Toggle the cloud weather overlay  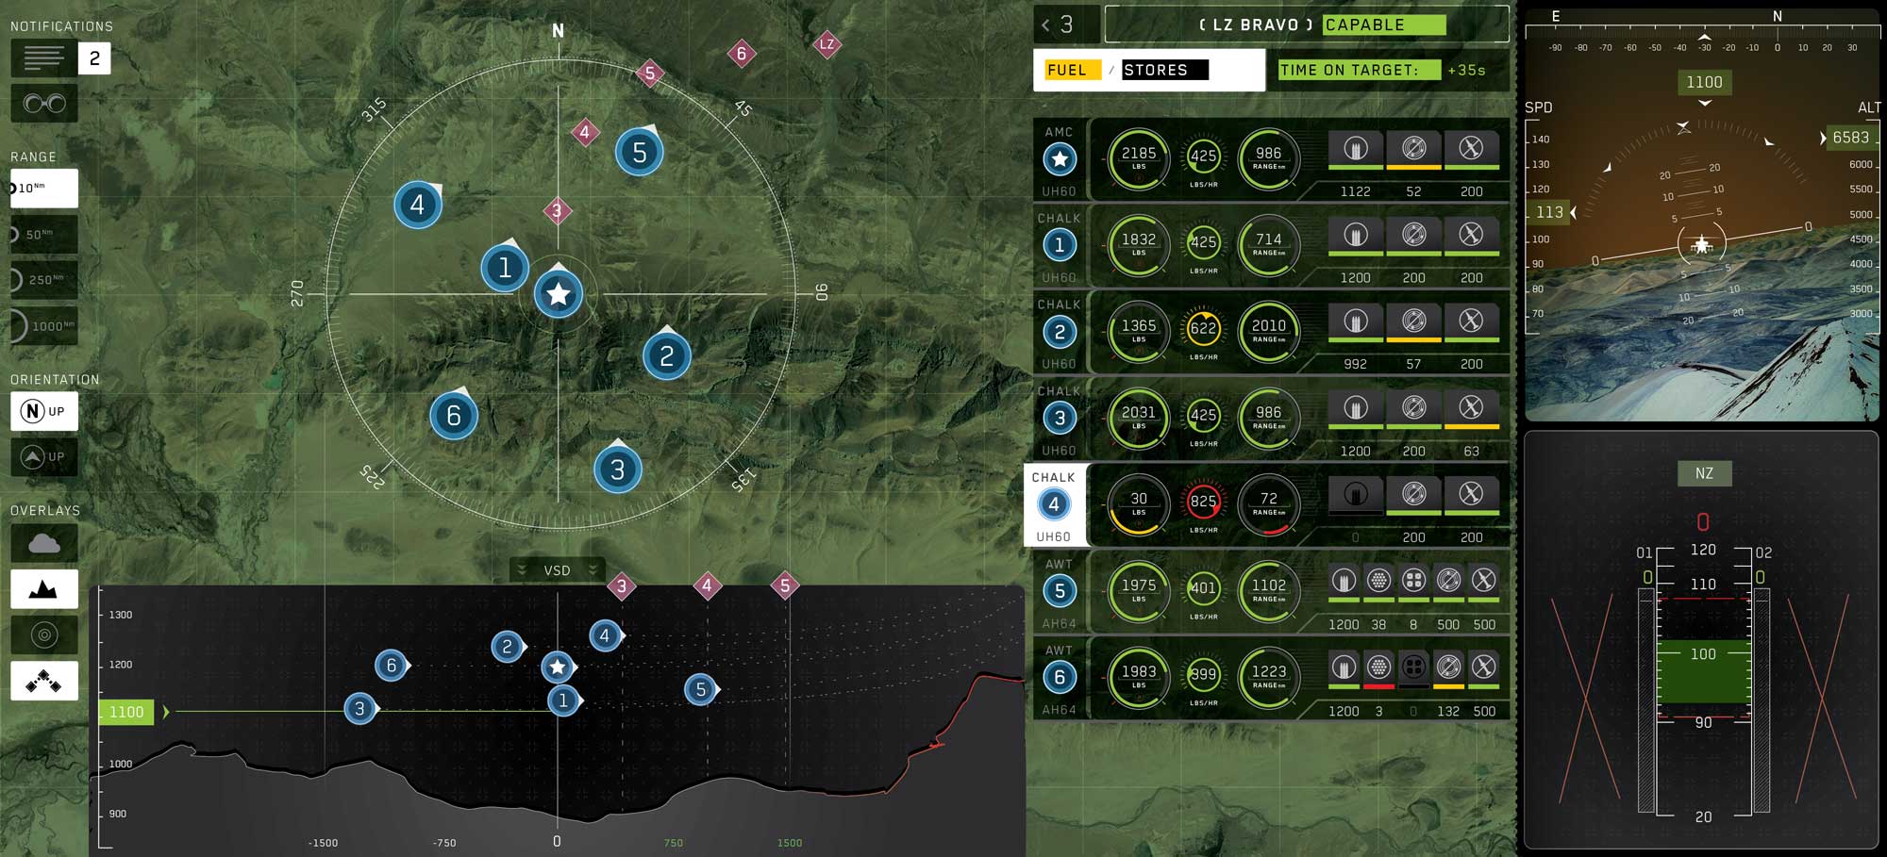point(44,544)
